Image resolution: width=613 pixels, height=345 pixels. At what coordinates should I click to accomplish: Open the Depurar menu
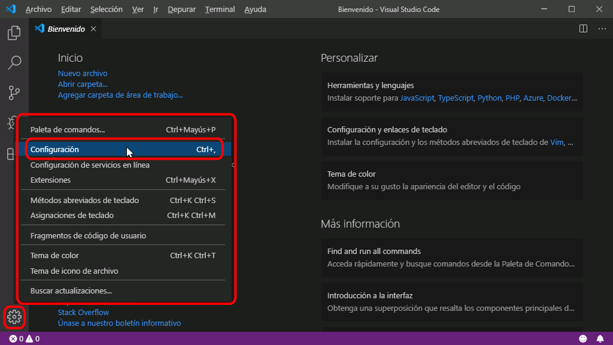click(182, 9)
